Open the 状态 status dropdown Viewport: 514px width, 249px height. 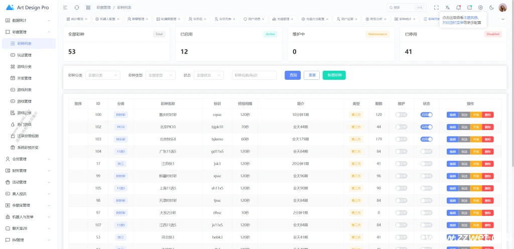(209, 75)
